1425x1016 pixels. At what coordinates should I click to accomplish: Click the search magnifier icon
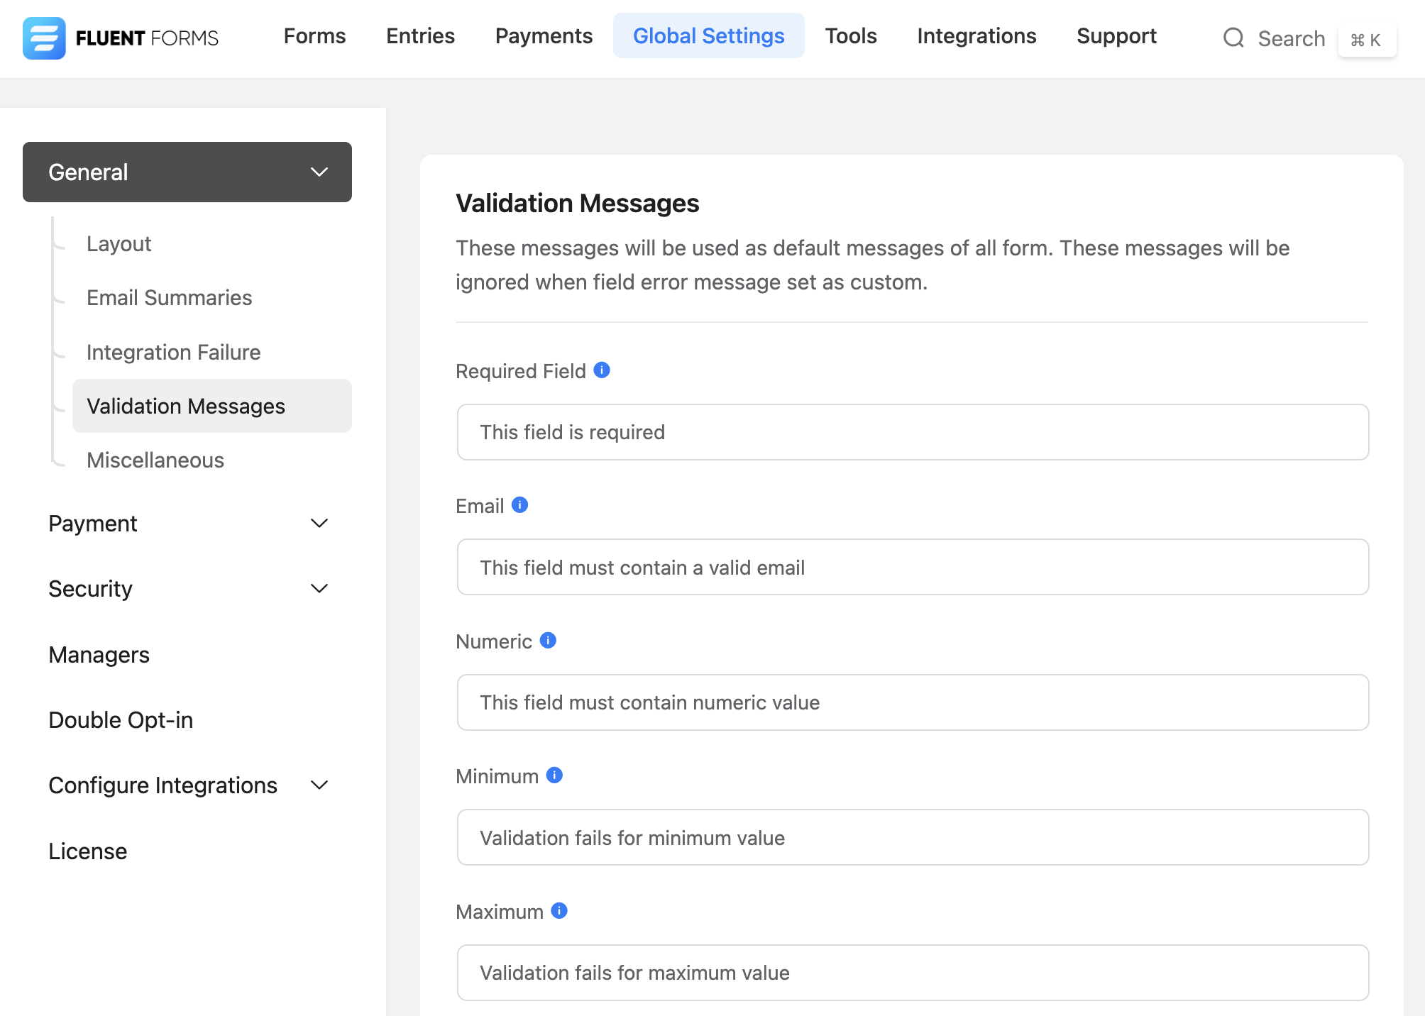(x=1233, y=38)
